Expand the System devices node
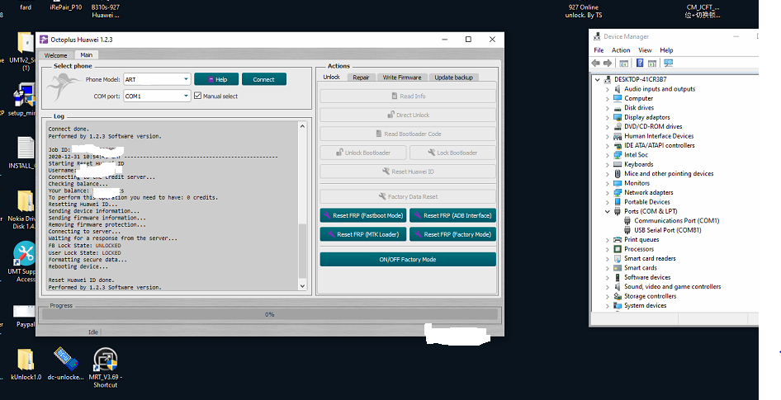Screen dimensions: 781x400 point(607,306)
